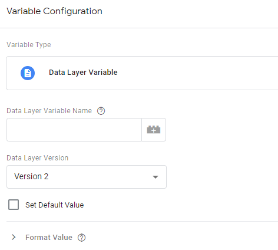This screenshot has height=250, width=278.
Task: Click the Variable Type label
Action: point(29,45)
